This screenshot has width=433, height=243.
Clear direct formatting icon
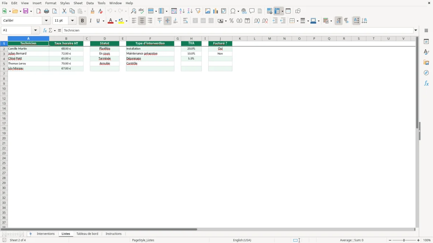tap(101, 11)
